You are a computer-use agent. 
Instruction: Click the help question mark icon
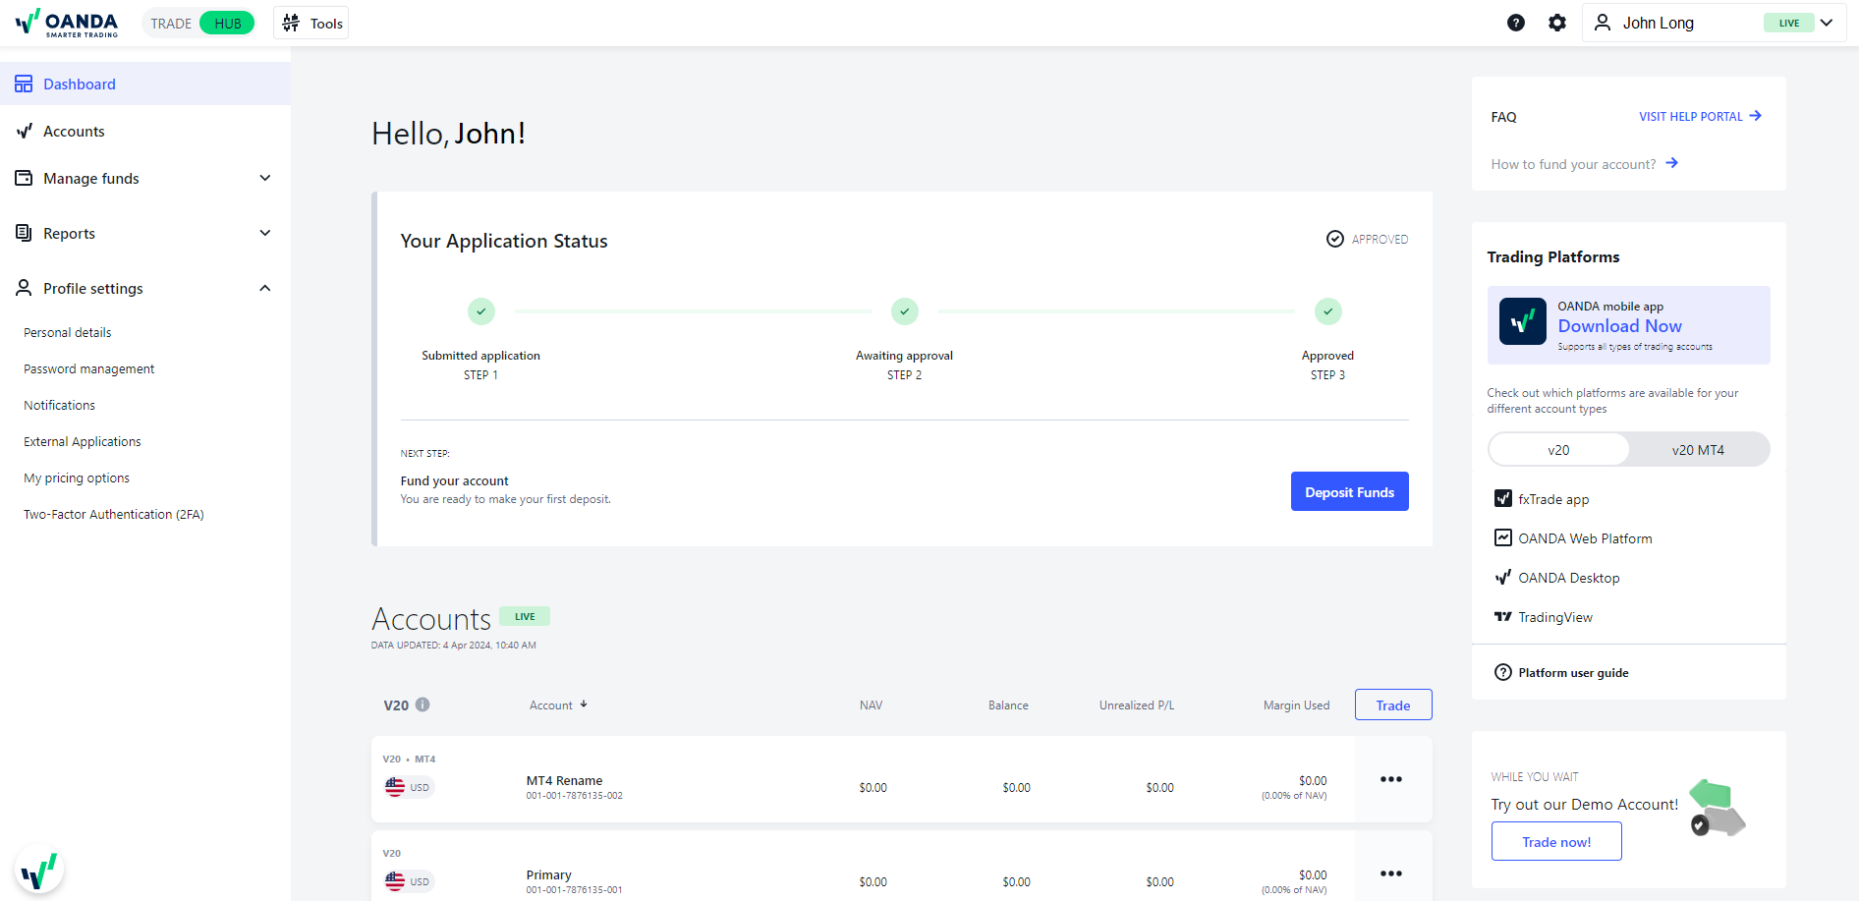(x=1516, y=23)
